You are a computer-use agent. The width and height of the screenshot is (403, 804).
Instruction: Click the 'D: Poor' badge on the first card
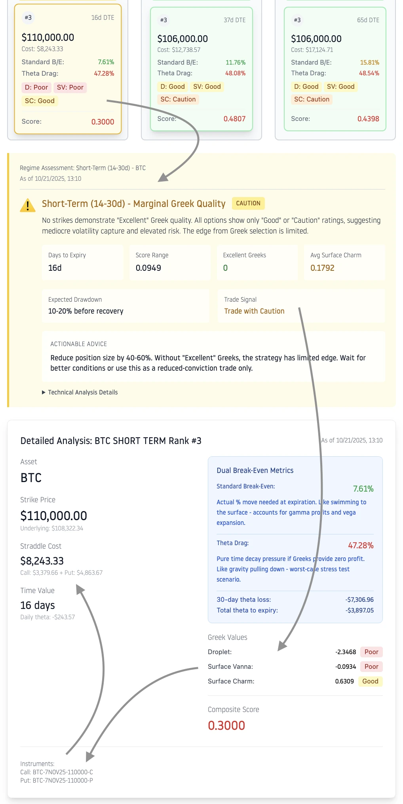(36, 87)
